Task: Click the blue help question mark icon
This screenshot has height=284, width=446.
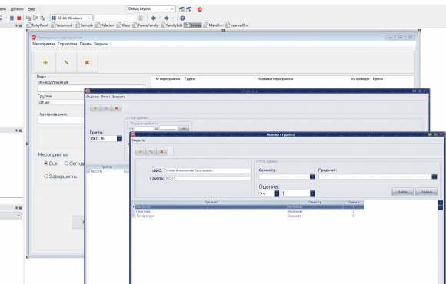Action: click(182, 18)
